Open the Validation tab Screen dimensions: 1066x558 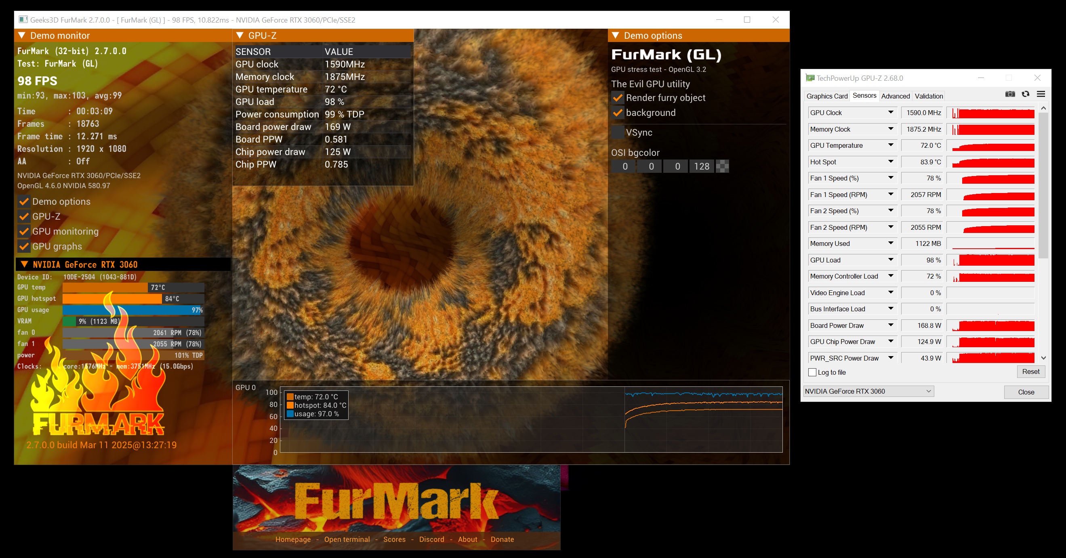[x=929, y=96]
